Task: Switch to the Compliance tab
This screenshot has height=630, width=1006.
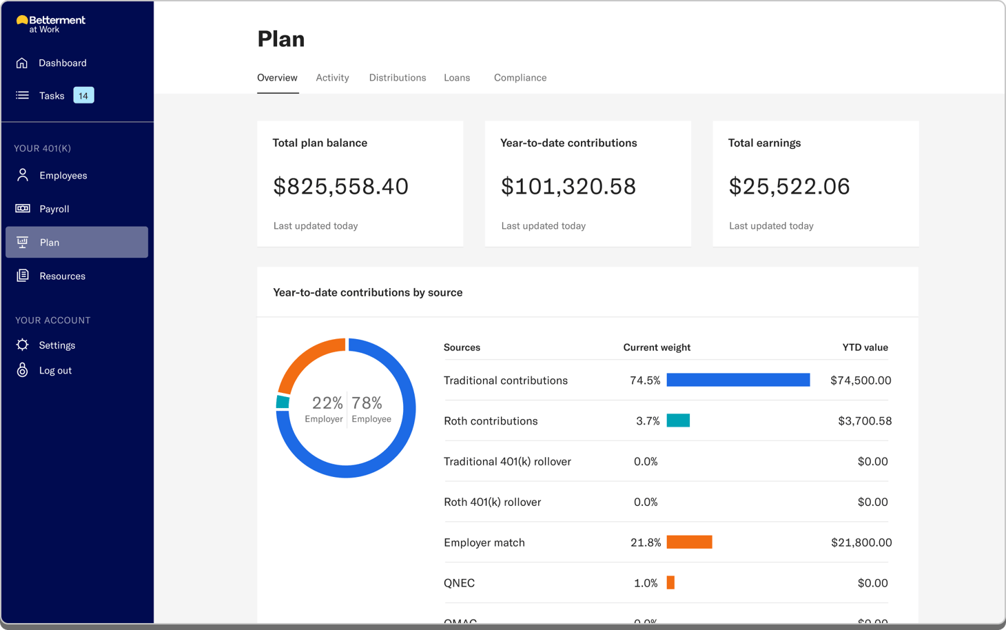Action: 520,77
